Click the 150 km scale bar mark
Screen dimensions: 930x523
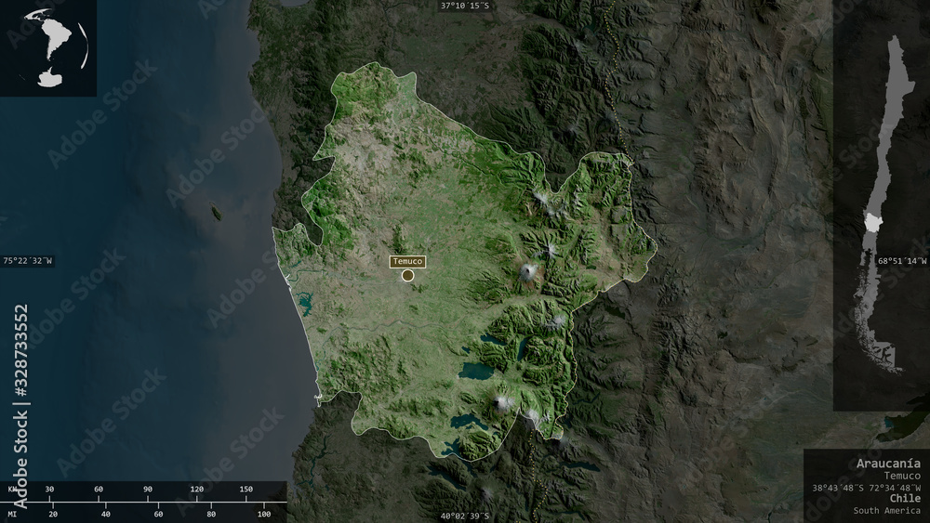[246, 490]
